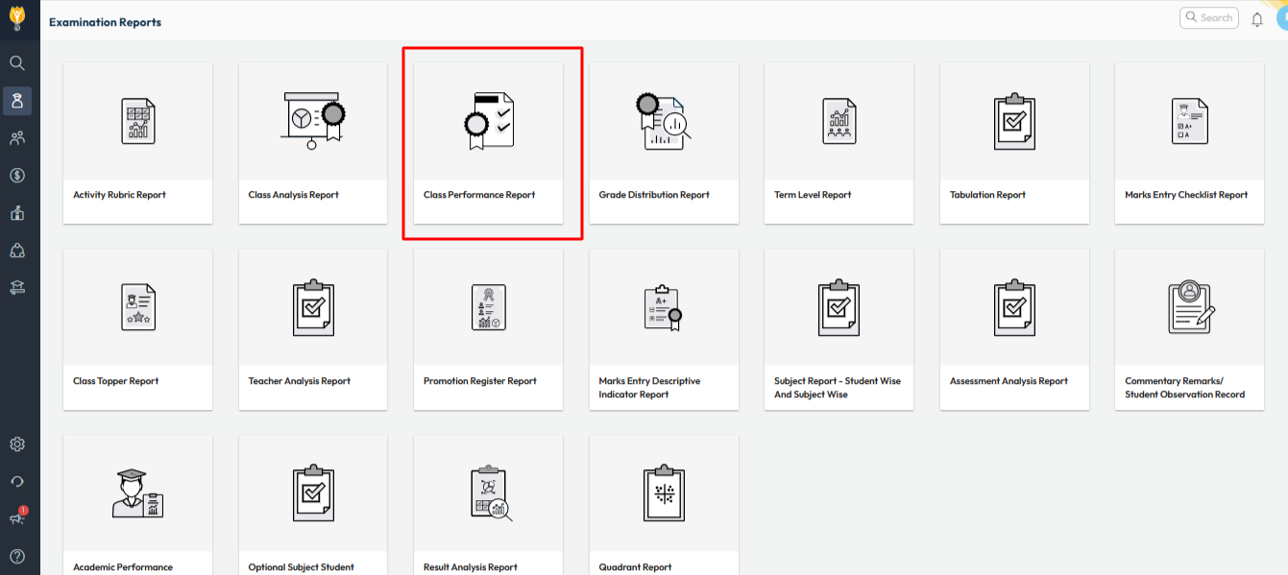This screenshot has width=1288, height=575.
Task: Select the Term Level Report icon
Action: click(838, 121)
